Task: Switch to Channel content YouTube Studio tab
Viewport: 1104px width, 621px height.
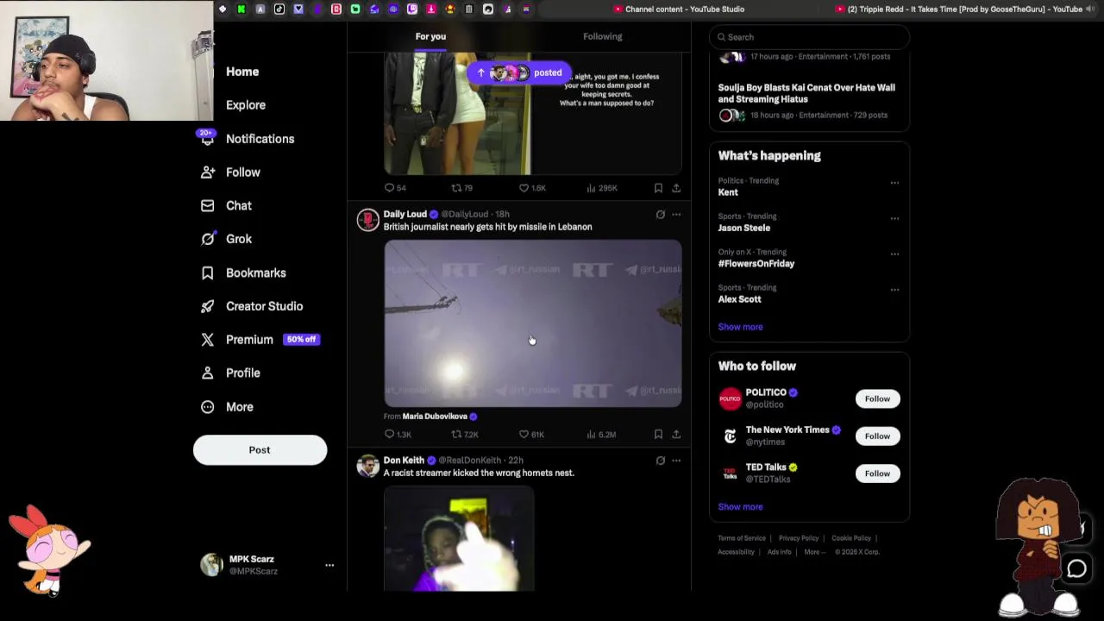Action: pyautogui.click(x=679, y=9)
